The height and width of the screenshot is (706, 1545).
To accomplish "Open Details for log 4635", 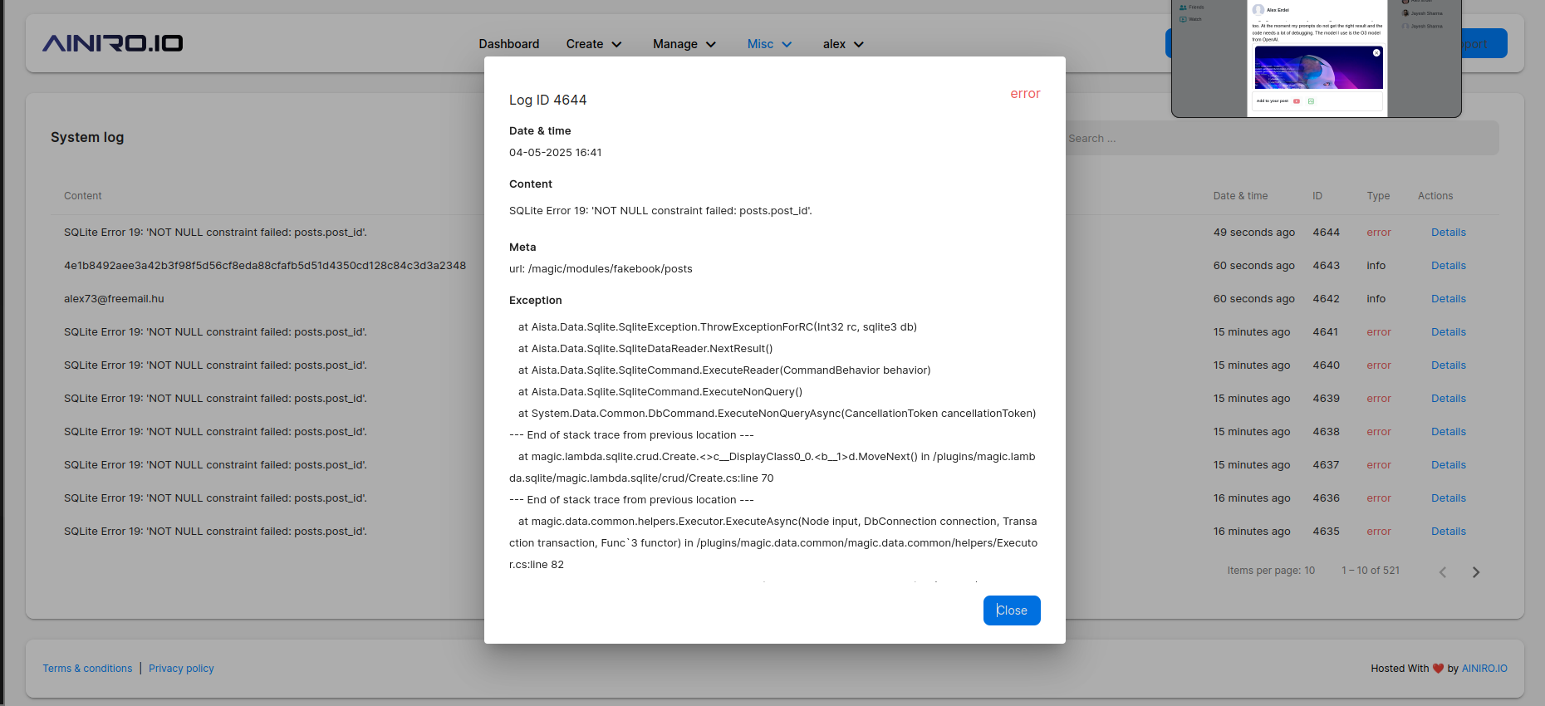I will coord(1448,532).
